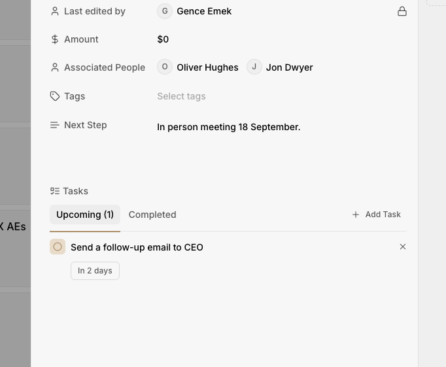This screenshot has height=367, width=446.
Task: Remove the follow-up email task
Action: (403, 247)
